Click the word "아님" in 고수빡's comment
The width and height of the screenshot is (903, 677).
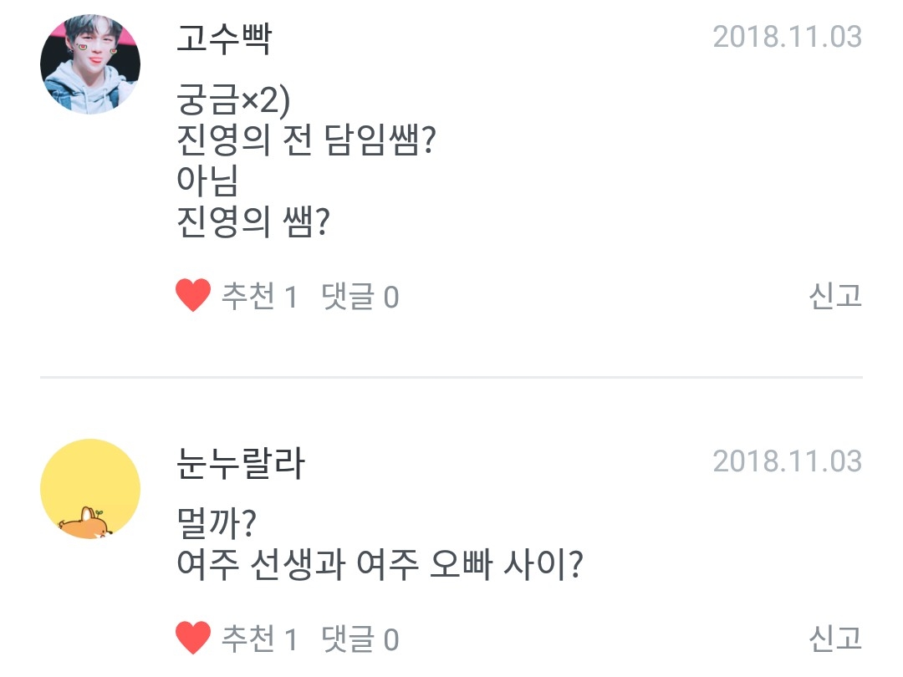(208, 183)
